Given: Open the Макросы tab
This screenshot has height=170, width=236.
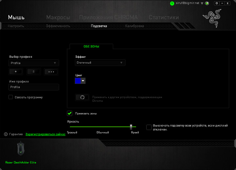Looking at the screenshot, I should [x=58, y=17].
